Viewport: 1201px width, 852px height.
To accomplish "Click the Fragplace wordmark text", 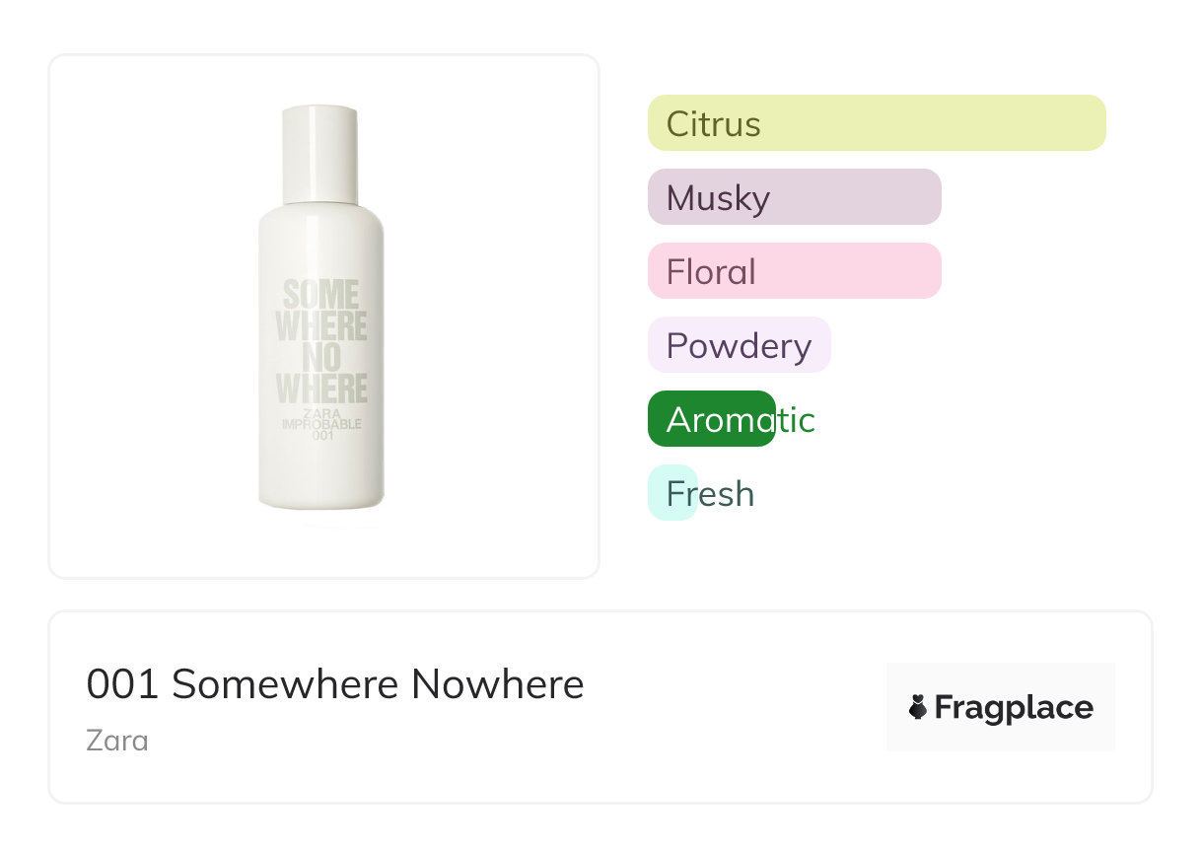I will (1014, 707).
